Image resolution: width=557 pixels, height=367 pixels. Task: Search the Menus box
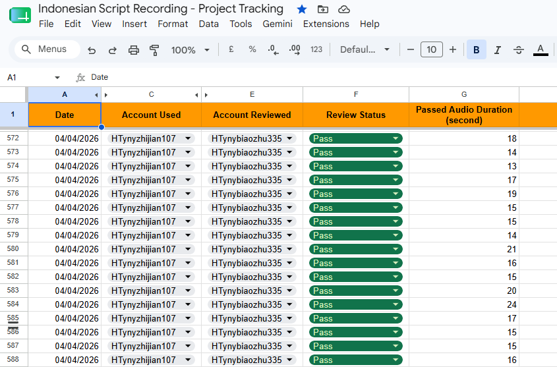47,49
